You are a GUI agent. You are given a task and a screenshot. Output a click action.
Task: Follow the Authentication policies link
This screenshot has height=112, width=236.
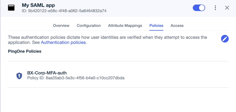[x=63, y=43]
